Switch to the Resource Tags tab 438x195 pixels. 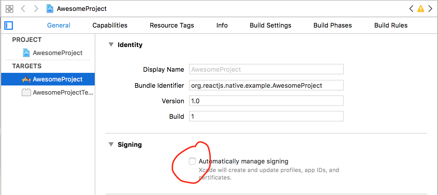(172, 25)
